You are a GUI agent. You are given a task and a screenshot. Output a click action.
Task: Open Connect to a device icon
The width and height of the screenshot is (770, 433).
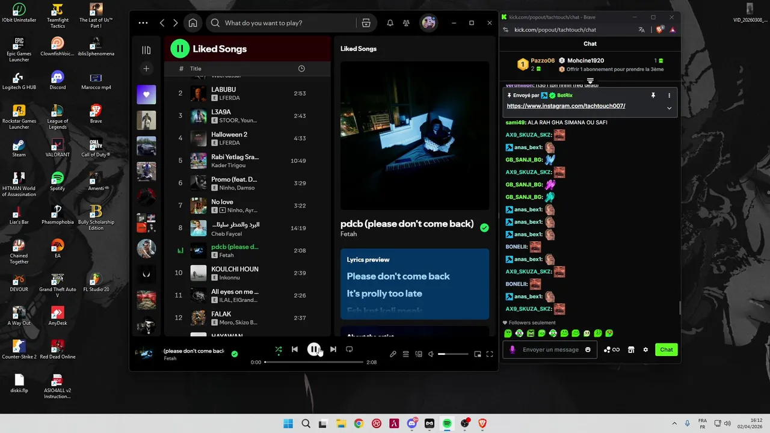click(419, 354)
